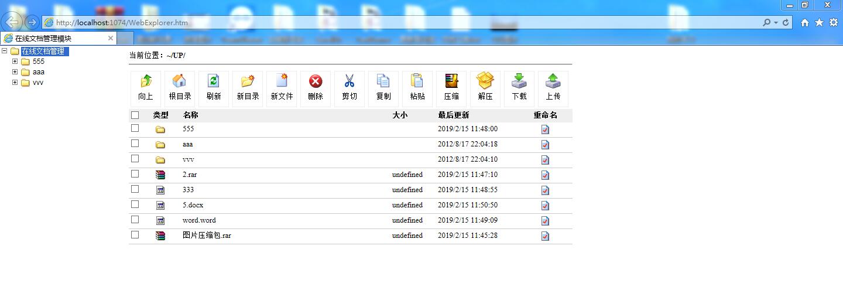This screenshot has width=843, height=307.
Task: Expand the vvv tree node
Action: pos(15,83)
